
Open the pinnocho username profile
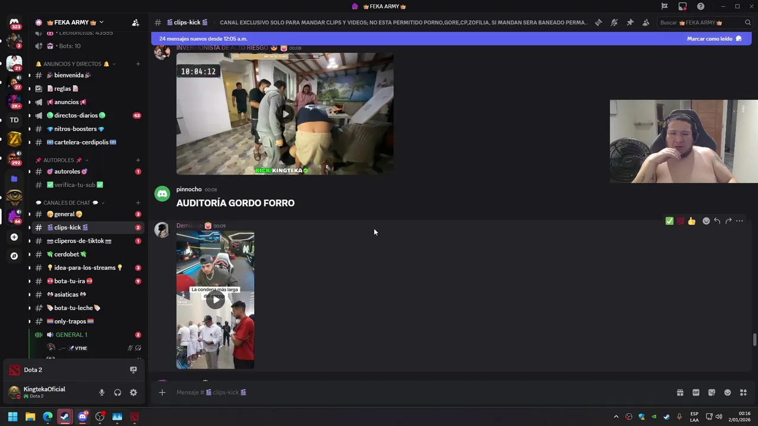[x=189, y=189]
